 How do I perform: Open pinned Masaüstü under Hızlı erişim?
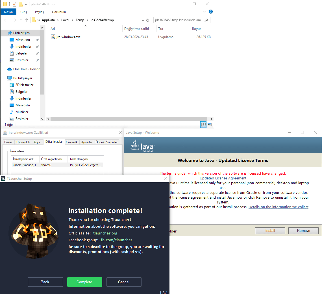pos(23,40)
